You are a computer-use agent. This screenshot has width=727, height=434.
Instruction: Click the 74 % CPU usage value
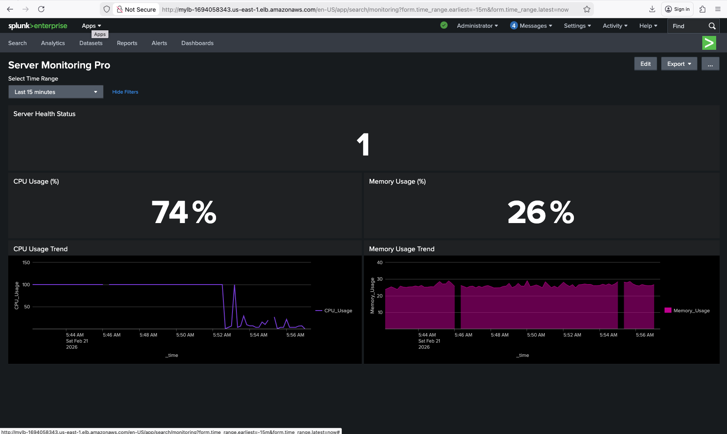pyautogui.click(x=184, y=212)
